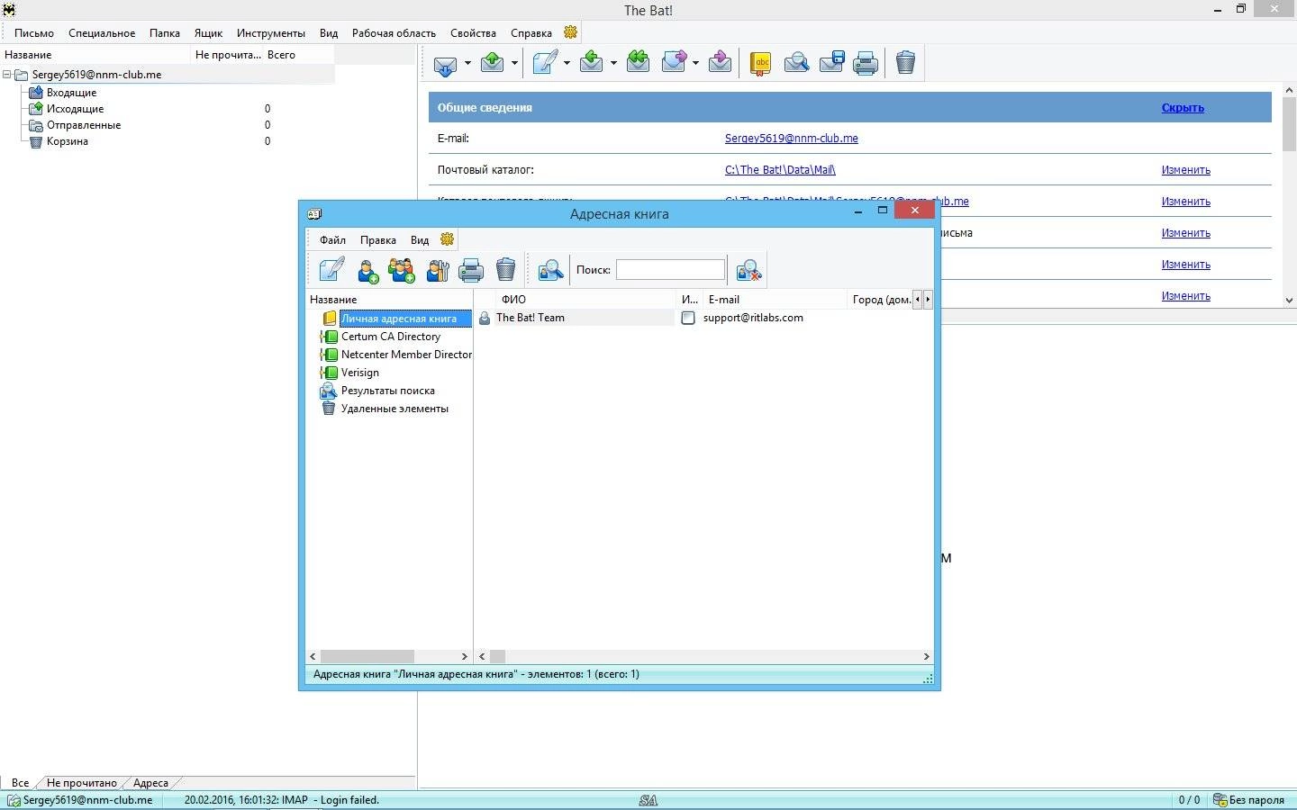Open the Инструменты menu
This screenshot has height=810, width=1297.
pos(271,33)
